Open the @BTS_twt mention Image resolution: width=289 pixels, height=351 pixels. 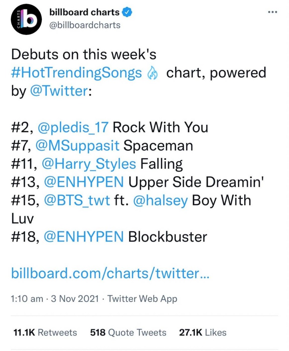[x=76, y=200]
